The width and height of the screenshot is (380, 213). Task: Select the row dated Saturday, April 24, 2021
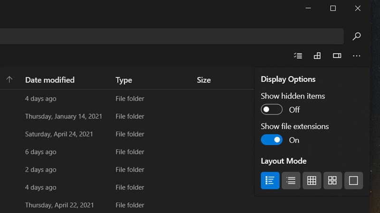(x=127, y=134)
